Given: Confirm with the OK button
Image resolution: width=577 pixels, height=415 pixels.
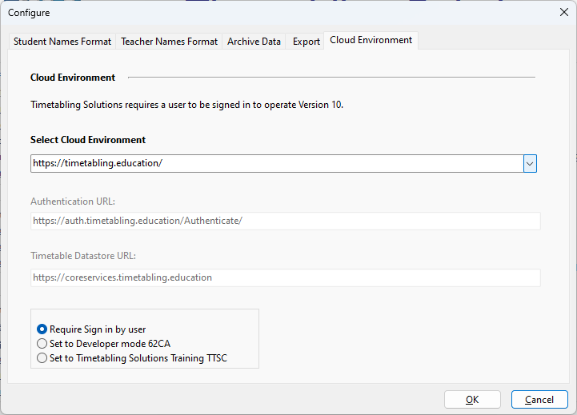Looking at the screenshot, I should pyautogui.click(x=472, y=400).
